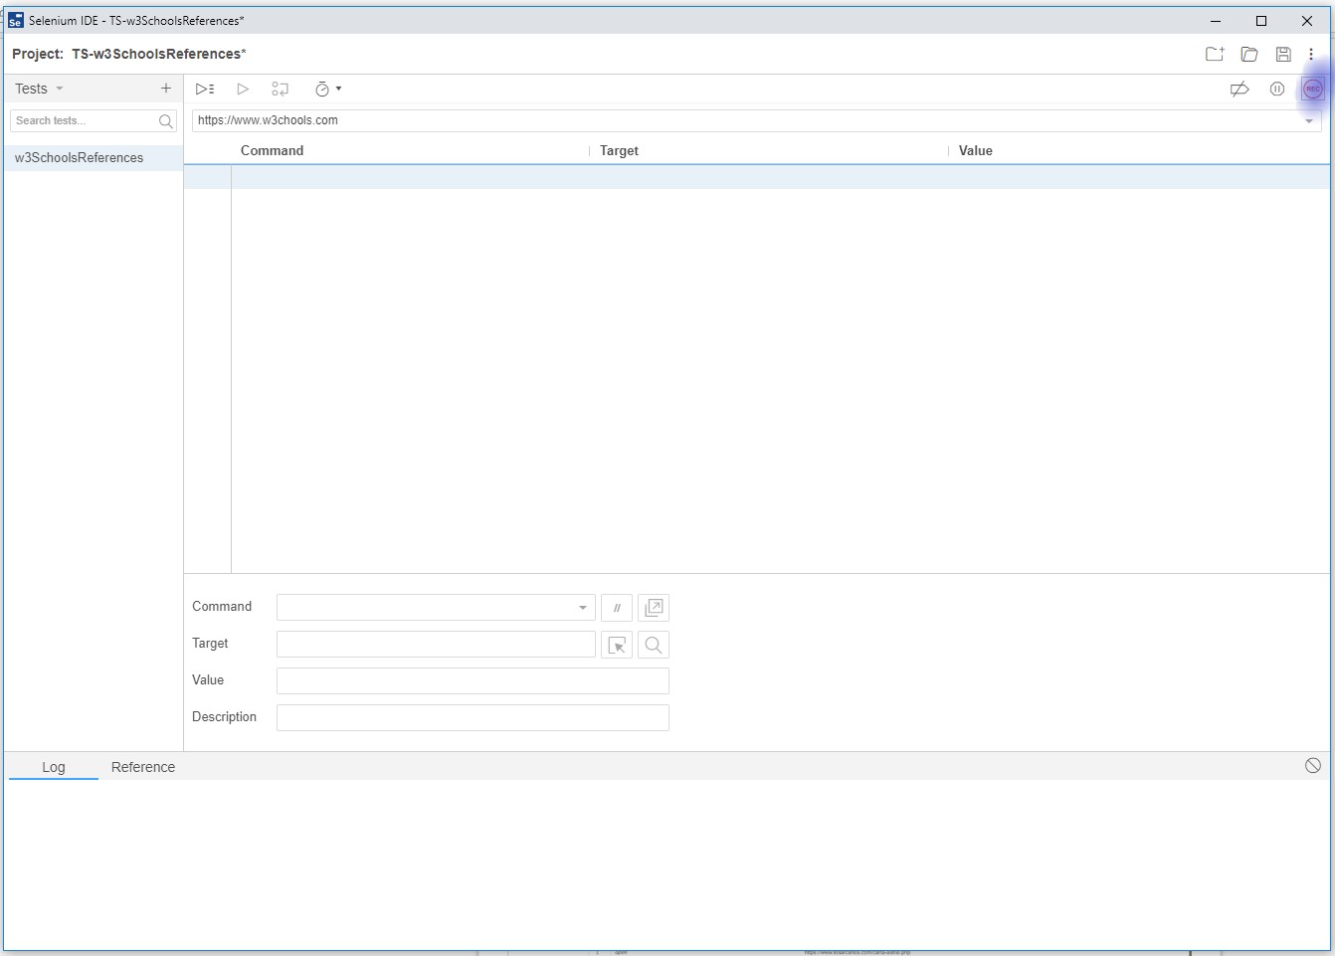Click the Selenium IDE icon in title bar
This screenshot has height=956, width=1335.
pos(15,21)
